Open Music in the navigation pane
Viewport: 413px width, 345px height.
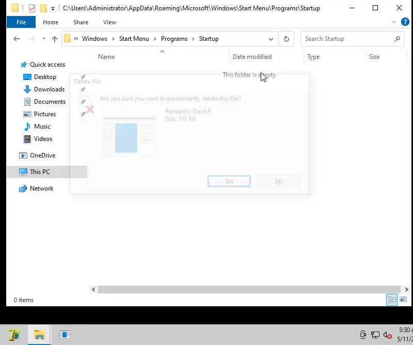[42, 127]
